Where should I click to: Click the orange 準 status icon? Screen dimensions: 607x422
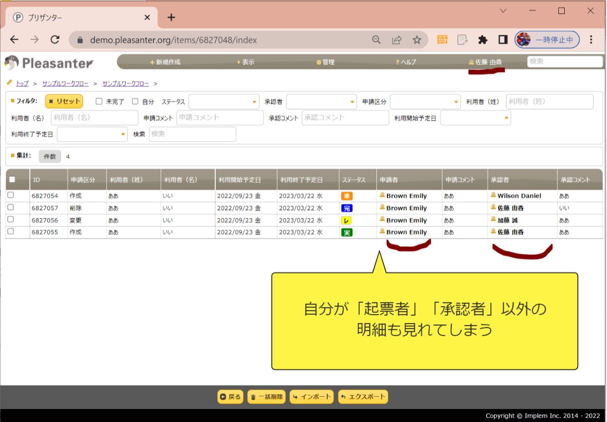point(347,196)
